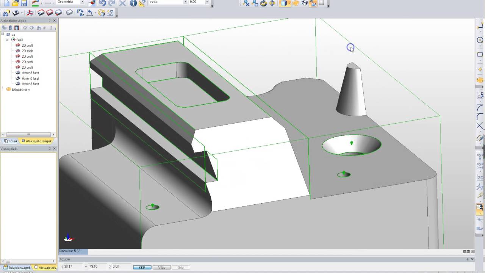
Task: Click the four-boxes diagram icon in second toolbar
Action: [x=110, y=13]
